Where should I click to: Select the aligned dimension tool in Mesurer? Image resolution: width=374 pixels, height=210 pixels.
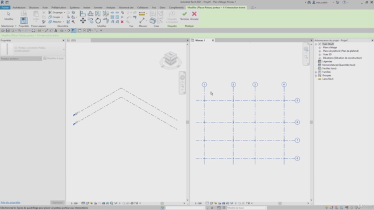point(142,13)
